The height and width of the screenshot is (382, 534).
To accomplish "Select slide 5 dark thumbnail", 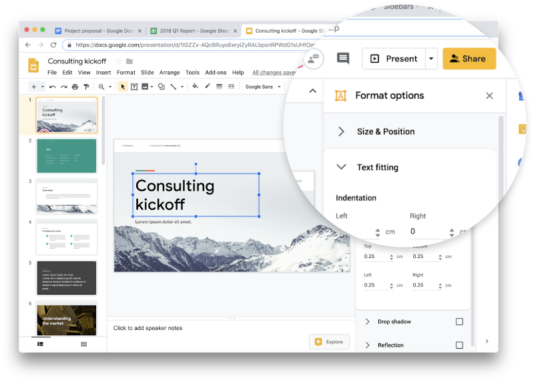I will [x=66, y=278].
